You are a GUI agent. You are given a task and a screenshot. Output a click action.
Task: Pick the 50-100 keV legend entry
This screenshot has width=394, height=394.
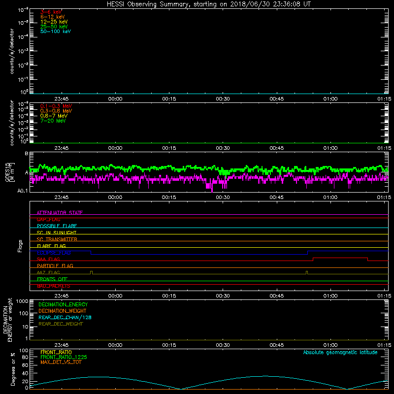tap(56, 32)
